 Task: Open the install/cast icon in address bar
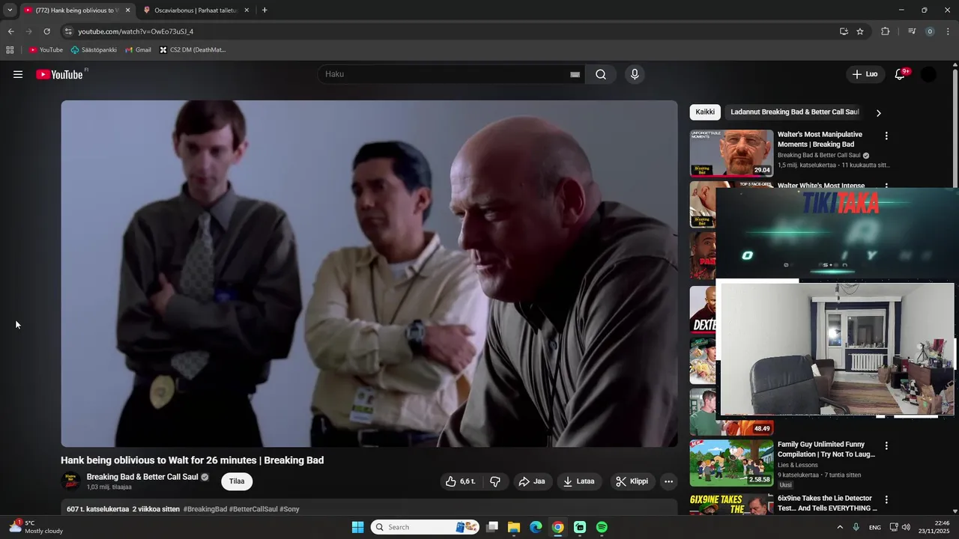pyautogui.click(x=844, y=31)
